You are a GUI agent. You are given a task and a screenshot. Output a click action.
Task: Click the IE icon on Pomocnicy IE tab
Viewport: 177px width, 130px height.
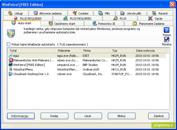point(95,23)
